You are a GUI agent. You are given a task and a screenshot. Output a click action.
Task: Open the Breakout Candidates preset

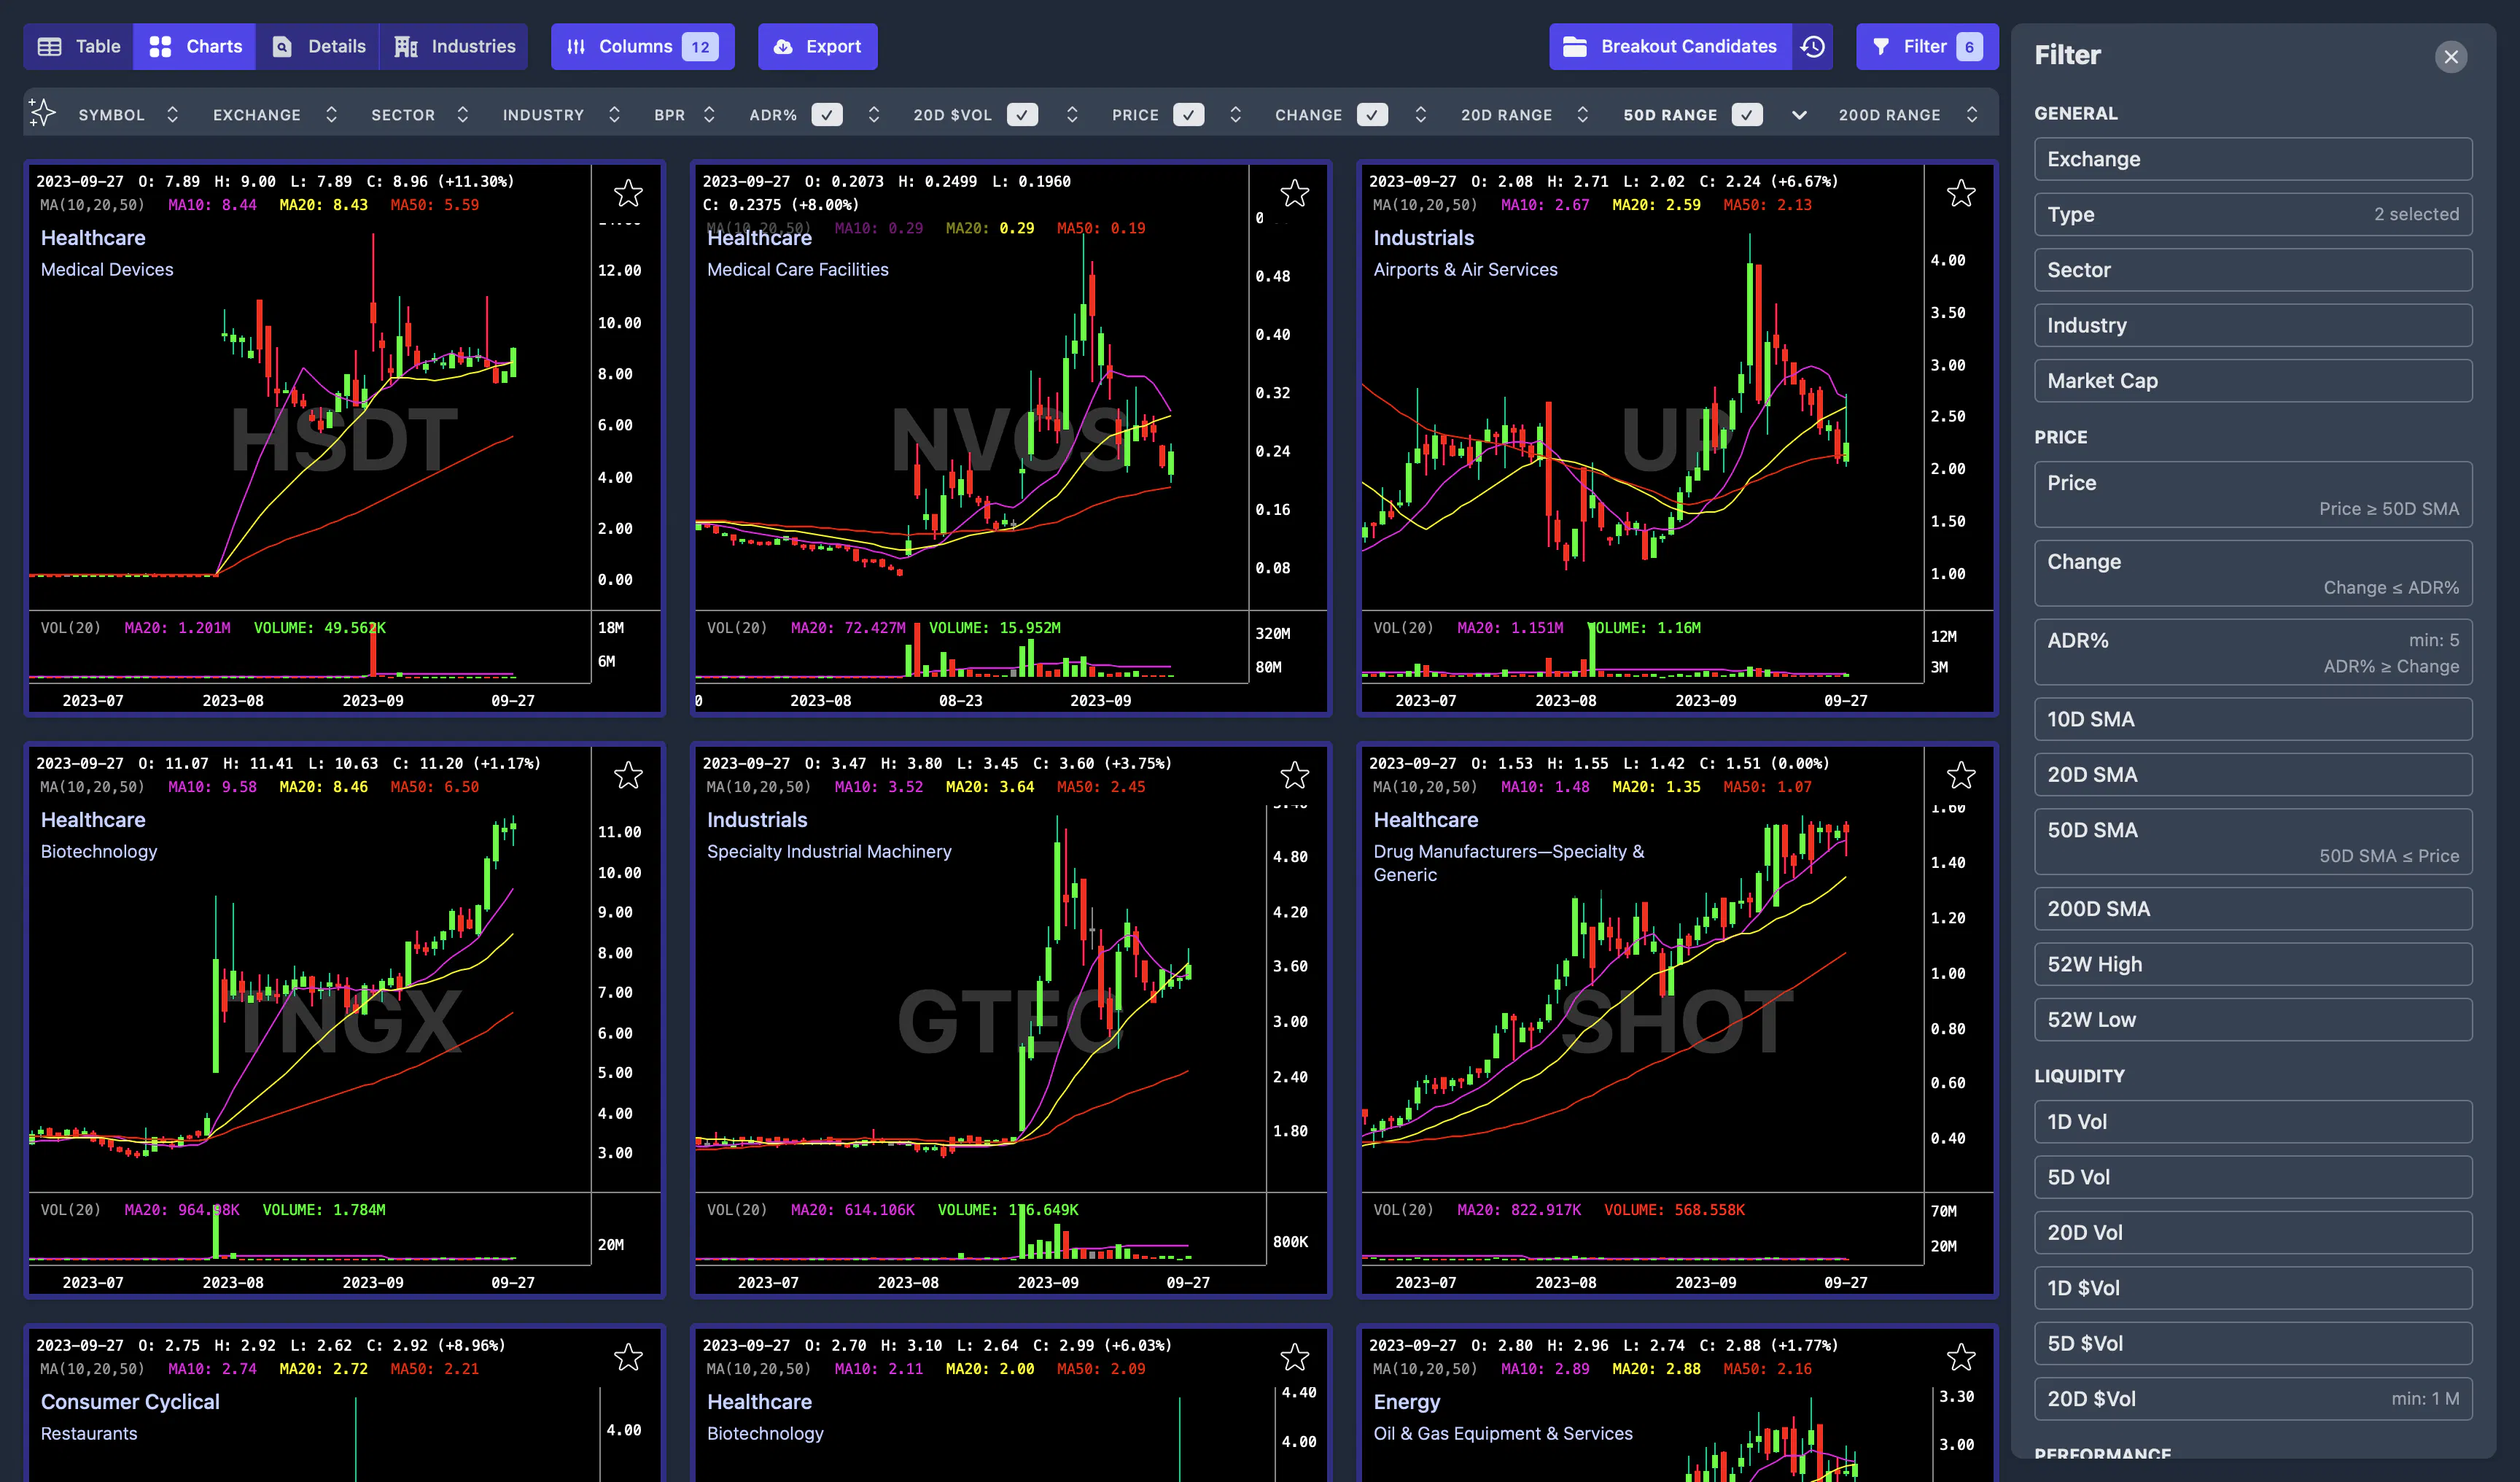[x=1670, y=46]
